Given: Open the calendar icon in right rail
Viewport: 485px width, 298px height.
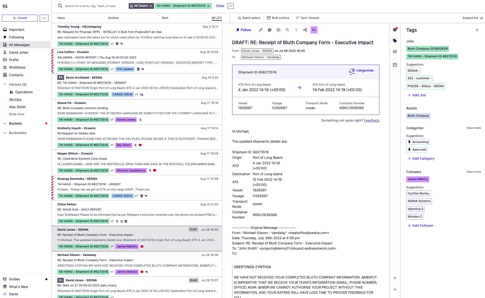Looking at the screenshot, I should (395, 65).
